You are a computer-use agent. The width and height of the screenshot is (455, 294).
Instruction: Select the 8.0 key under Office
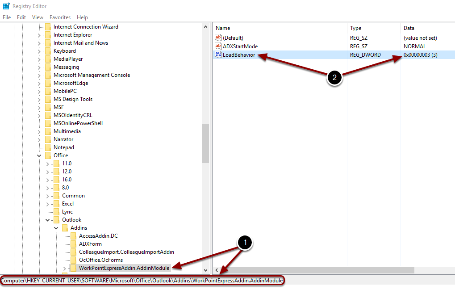(65, 188)
